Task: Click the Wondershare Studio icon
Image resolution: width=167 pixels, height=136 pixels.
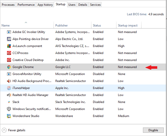Action: pos(9,116)
